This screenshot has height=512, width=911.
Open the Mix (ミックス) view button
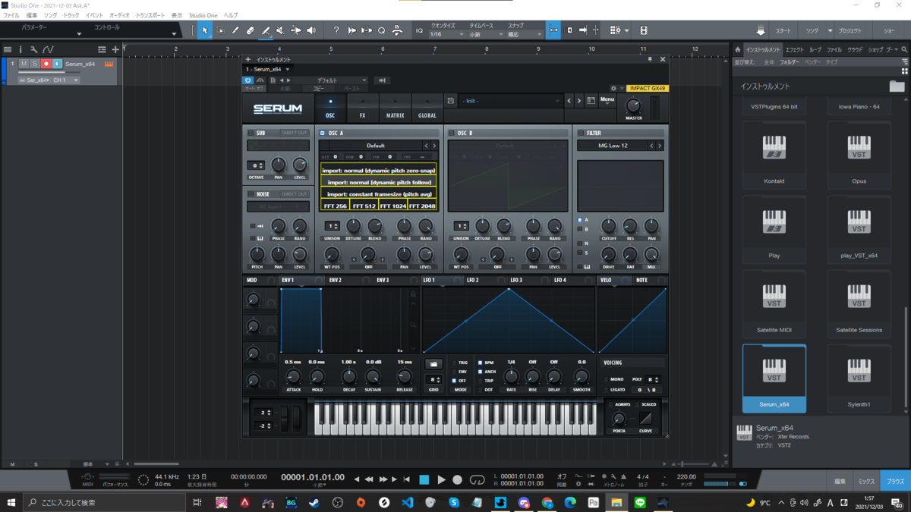pyautogui.click(x=866, y=482)
